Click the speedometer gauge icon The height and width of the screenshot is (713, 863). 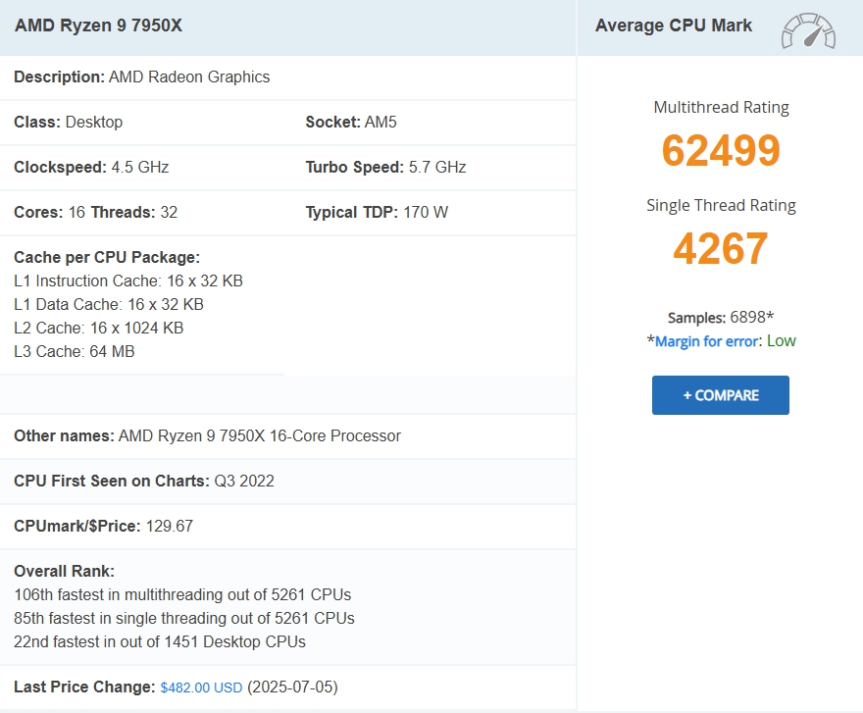[x=808, y=30]
